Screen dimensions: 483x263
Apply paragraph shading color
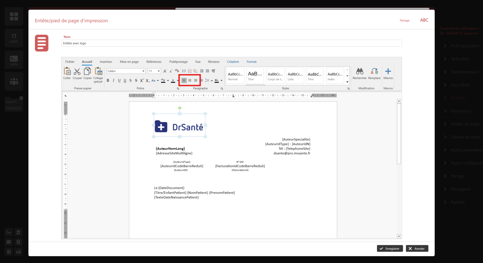217,81
